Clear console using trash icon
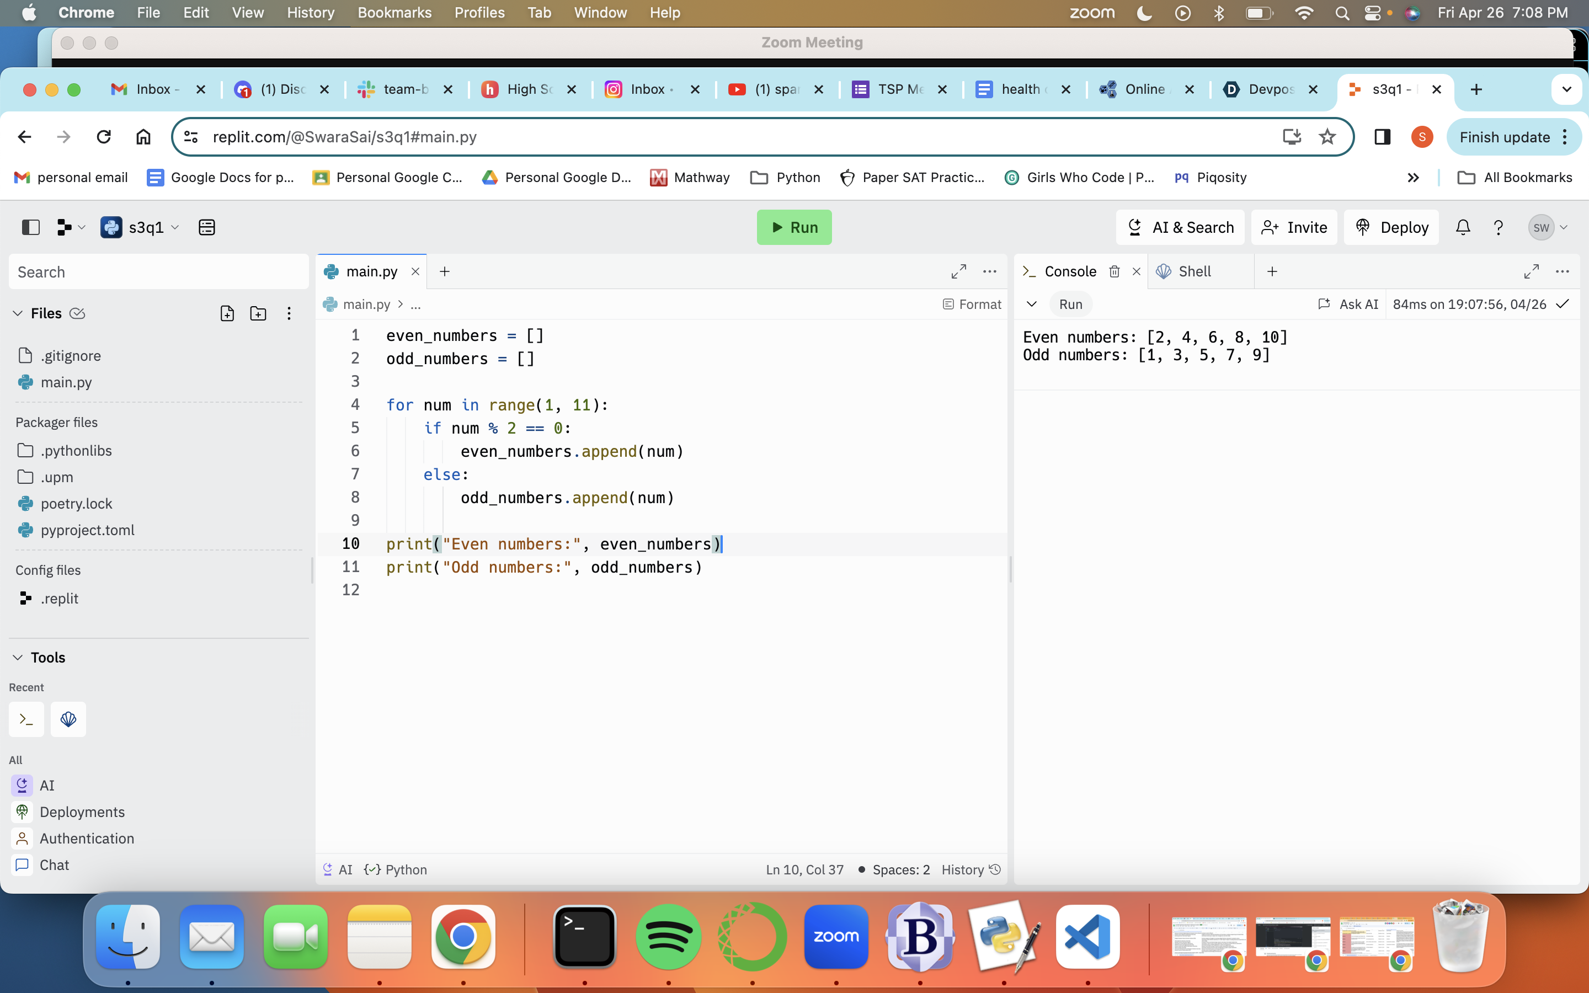Image resolution: width=1589 pixels, height=993 pixels. tap(1115, 271)
